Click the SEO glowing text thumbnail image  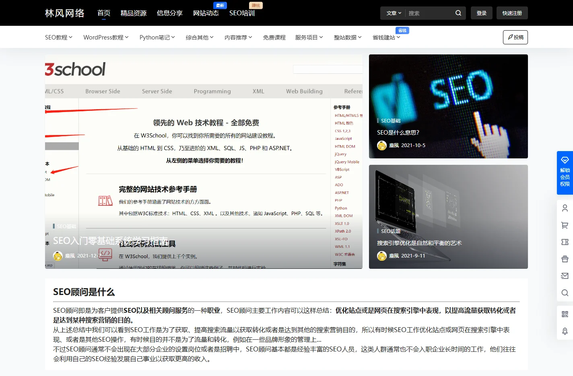coord(448,106)
